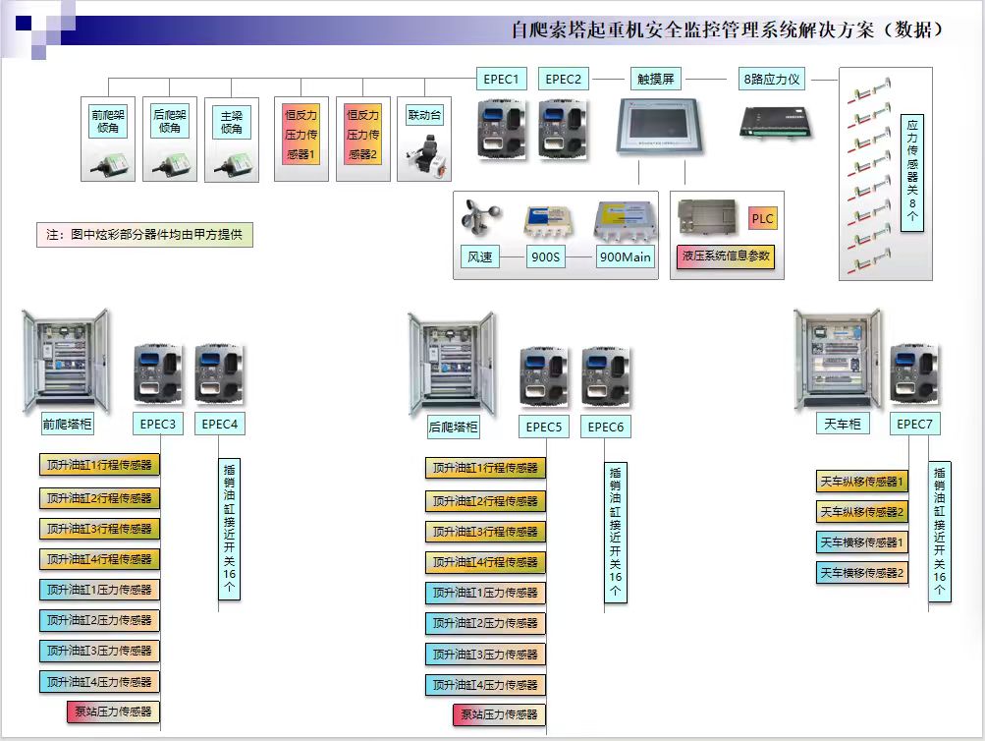Select the EPEC2 label box
The image size is (985, 741).
[564, 80]
